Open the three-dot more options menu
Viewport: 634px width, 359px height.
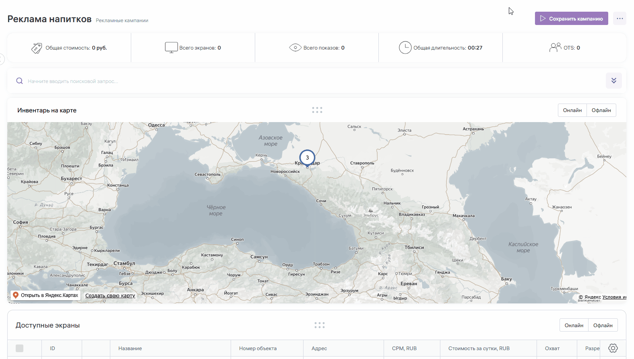(x=620, y=19)
